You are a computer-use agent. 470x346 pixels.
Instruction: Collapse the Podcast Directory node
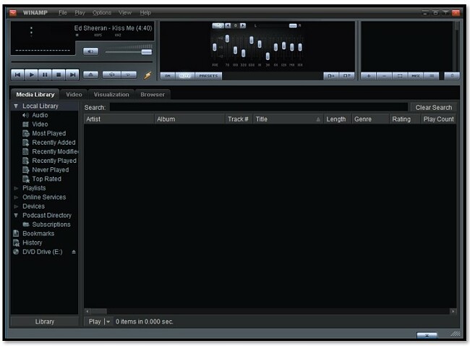click(16, 215)
